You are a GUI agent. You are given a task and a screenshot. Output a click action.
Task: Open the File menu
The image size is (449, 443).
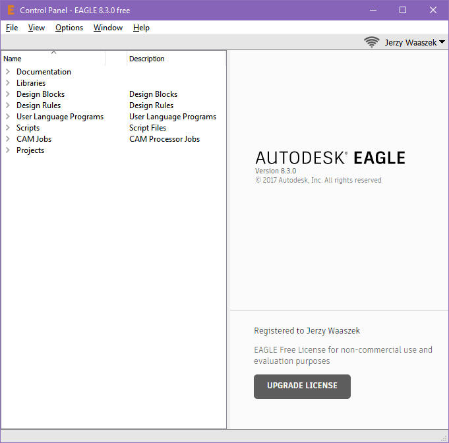(x=12, y=28)
